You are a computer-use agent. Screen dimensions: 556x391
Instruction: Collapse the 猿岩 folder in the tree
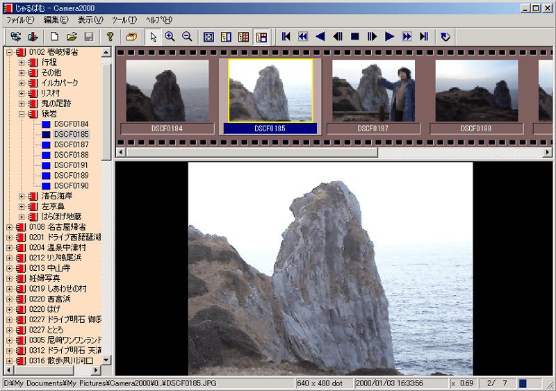[22, 113]
